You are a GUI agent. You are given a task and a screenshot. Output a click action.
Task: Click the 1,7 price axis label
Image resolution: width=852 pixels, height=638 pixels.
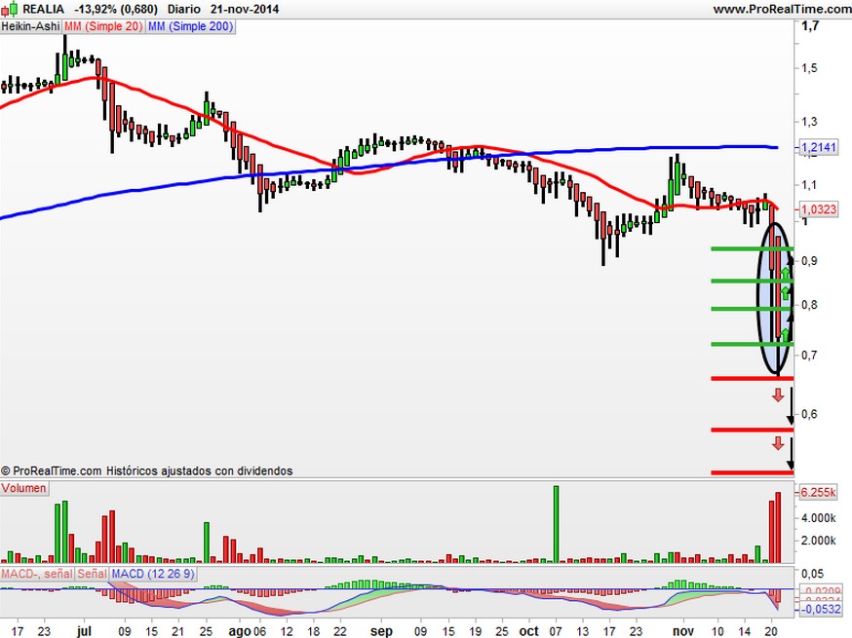(x=810, y=25)
